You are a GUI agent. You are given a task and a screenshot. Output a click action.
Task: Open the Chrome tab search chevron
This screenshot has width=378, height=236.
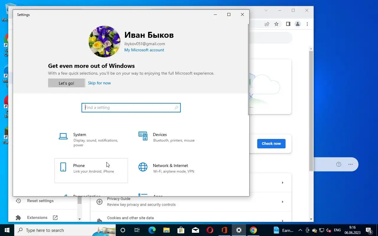coord(266,10)
